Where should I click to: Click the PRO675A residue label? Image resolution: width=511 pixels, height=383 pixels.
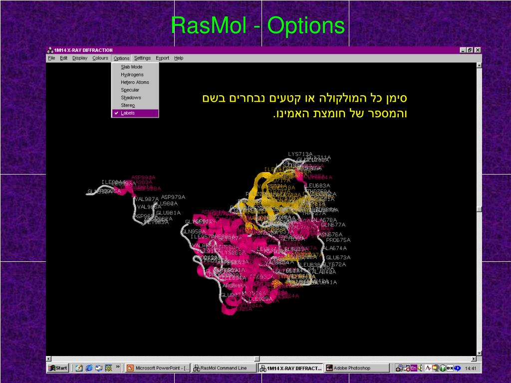[x=338, y=240]
